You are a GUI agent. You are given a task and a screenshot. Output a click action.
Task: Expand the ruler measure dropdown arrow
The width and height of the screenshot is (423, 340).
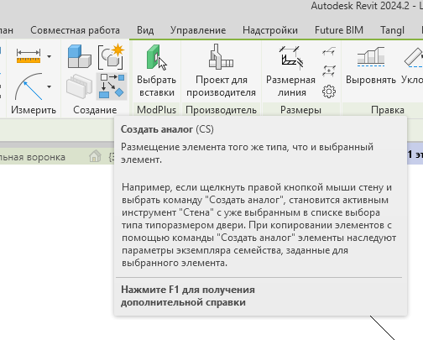point(50,56)
